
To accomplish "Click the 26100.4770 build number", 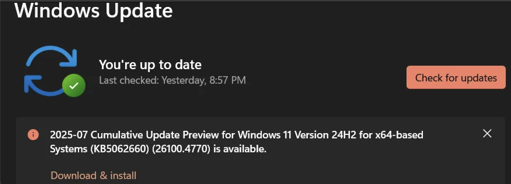I will pos(181,149).
